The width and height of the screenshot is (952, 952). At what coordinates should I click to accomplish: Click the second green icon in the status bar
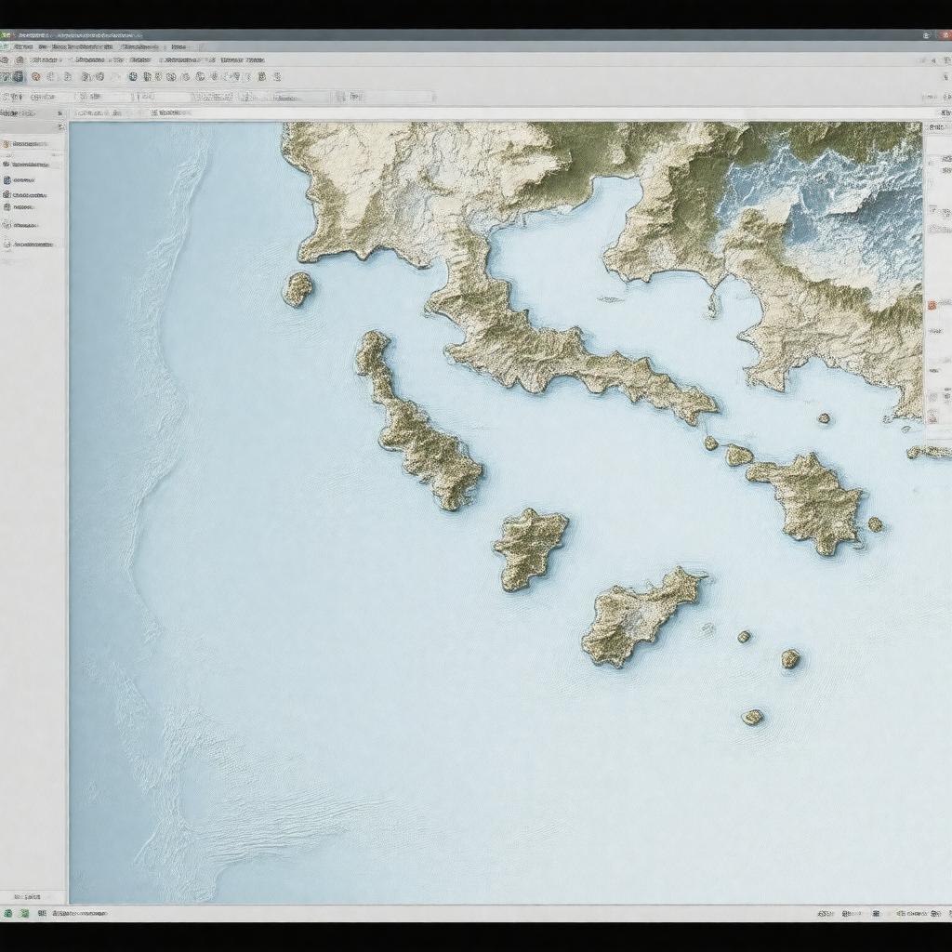(x=24, y=914)
